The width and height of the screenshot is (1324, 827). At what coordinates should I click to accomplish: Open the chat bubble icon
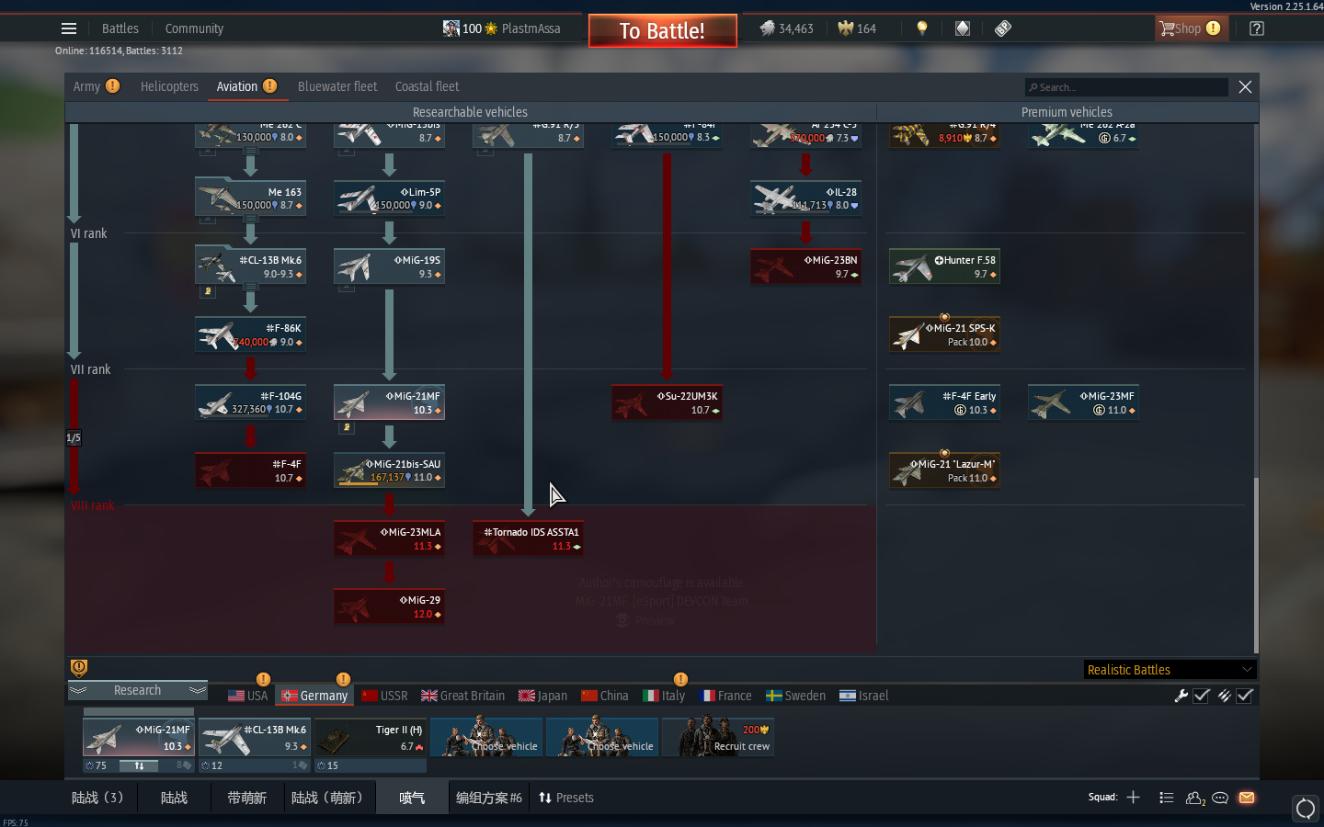[x=1220, y=798]
